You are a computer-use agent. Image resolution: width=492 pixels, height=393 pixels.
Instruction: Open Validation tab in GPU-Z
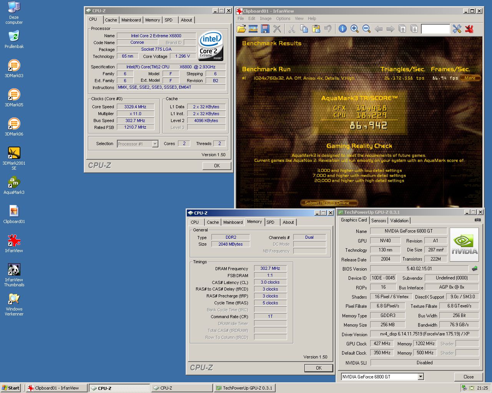399,220
